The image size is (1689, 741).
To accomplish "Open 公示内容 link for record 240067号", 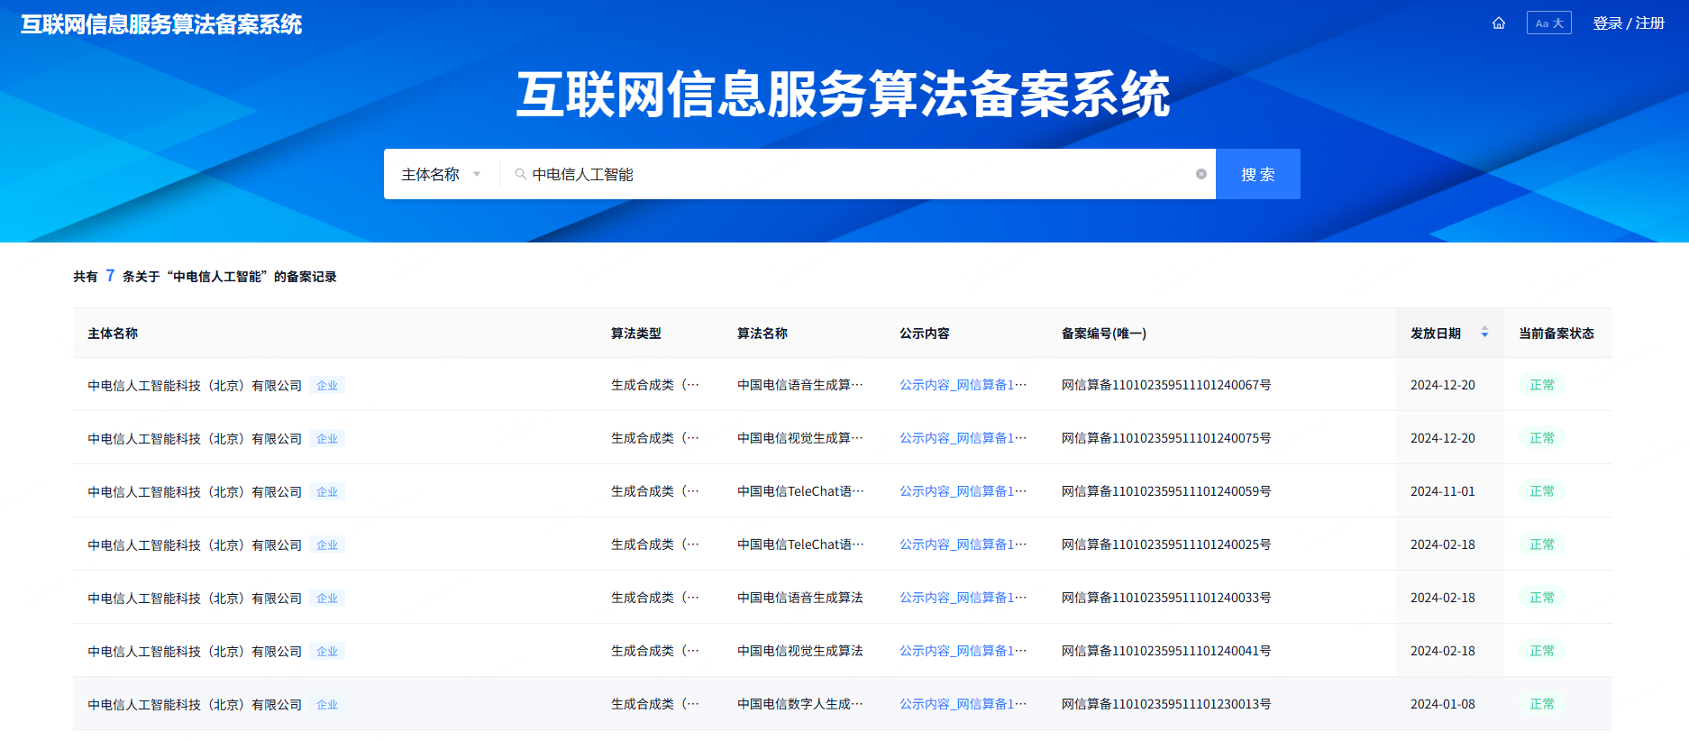I will tap(963, 385).
